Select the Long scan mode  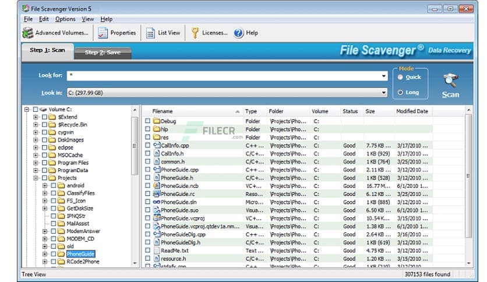point(400,92)
